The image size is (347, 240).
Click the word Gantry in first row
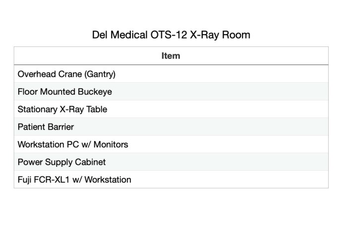(x=100, y=74)
